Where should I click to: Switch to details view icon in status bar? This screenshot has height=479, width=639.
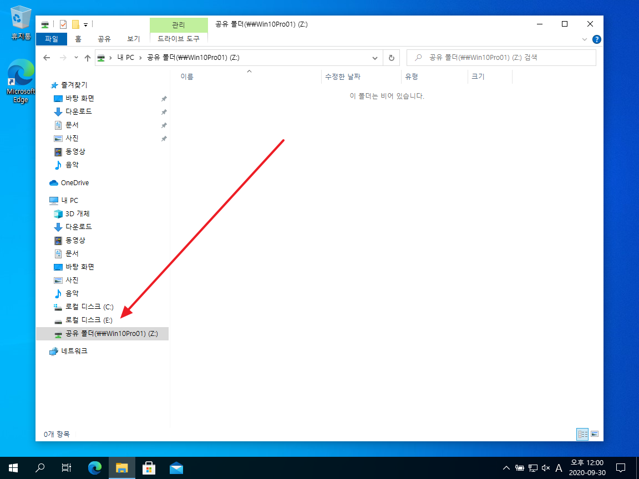582,434
